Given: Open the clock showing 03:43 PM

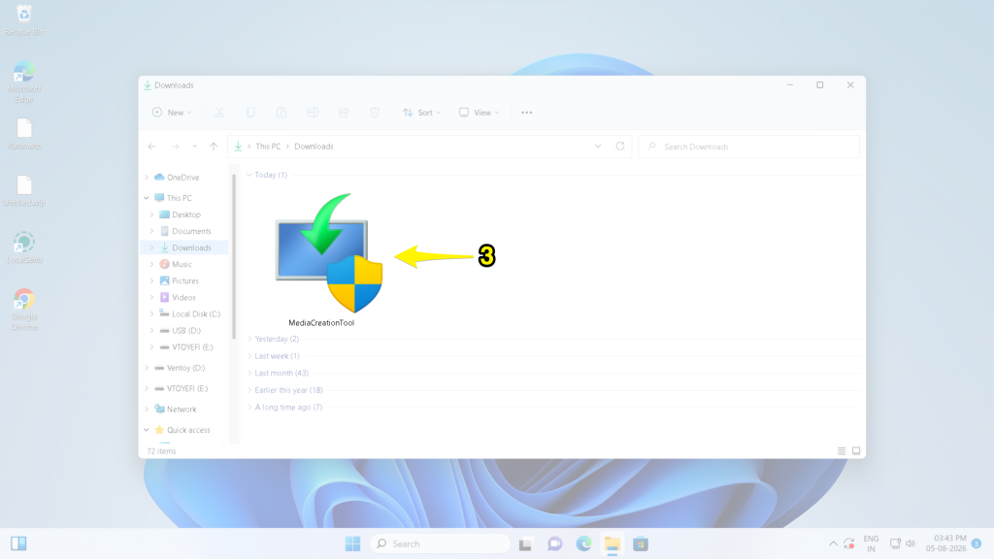Looking at the screenshot, I should tap(946, 543).
